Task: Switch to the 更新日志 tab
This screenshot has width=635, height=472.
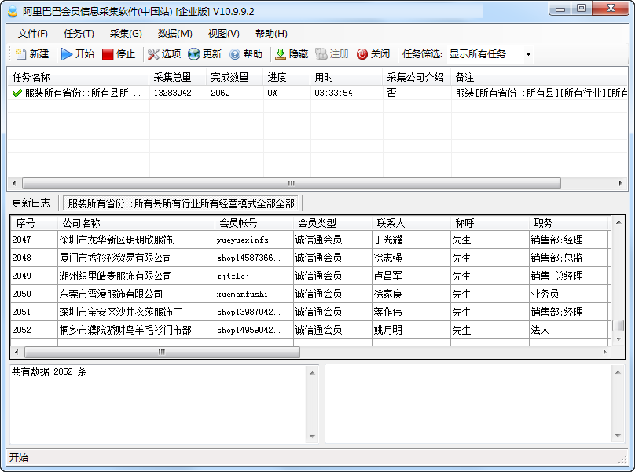Action: pyautogui.click(x=31, y=203)
